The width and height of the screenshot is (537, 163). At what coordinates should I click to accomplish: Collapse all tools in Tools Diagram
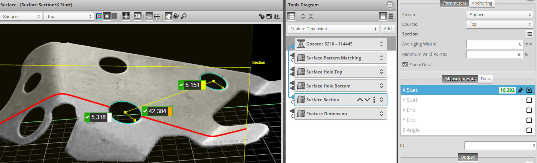click(x=311, y=16)
